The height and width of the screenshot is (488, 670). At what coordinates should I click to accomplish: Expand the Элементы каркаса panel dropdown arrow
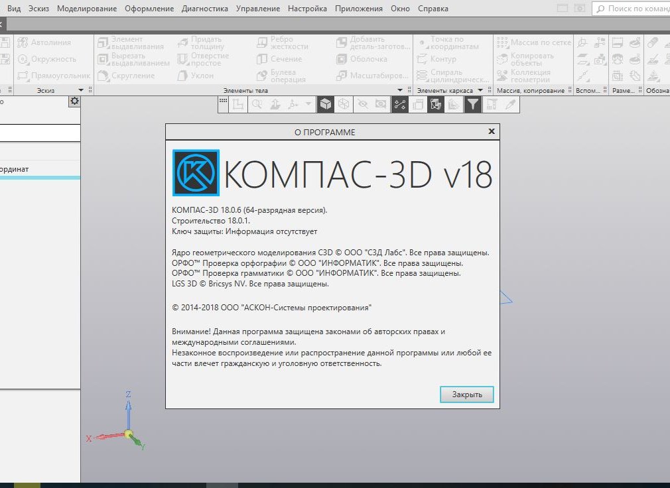(480, 90)
